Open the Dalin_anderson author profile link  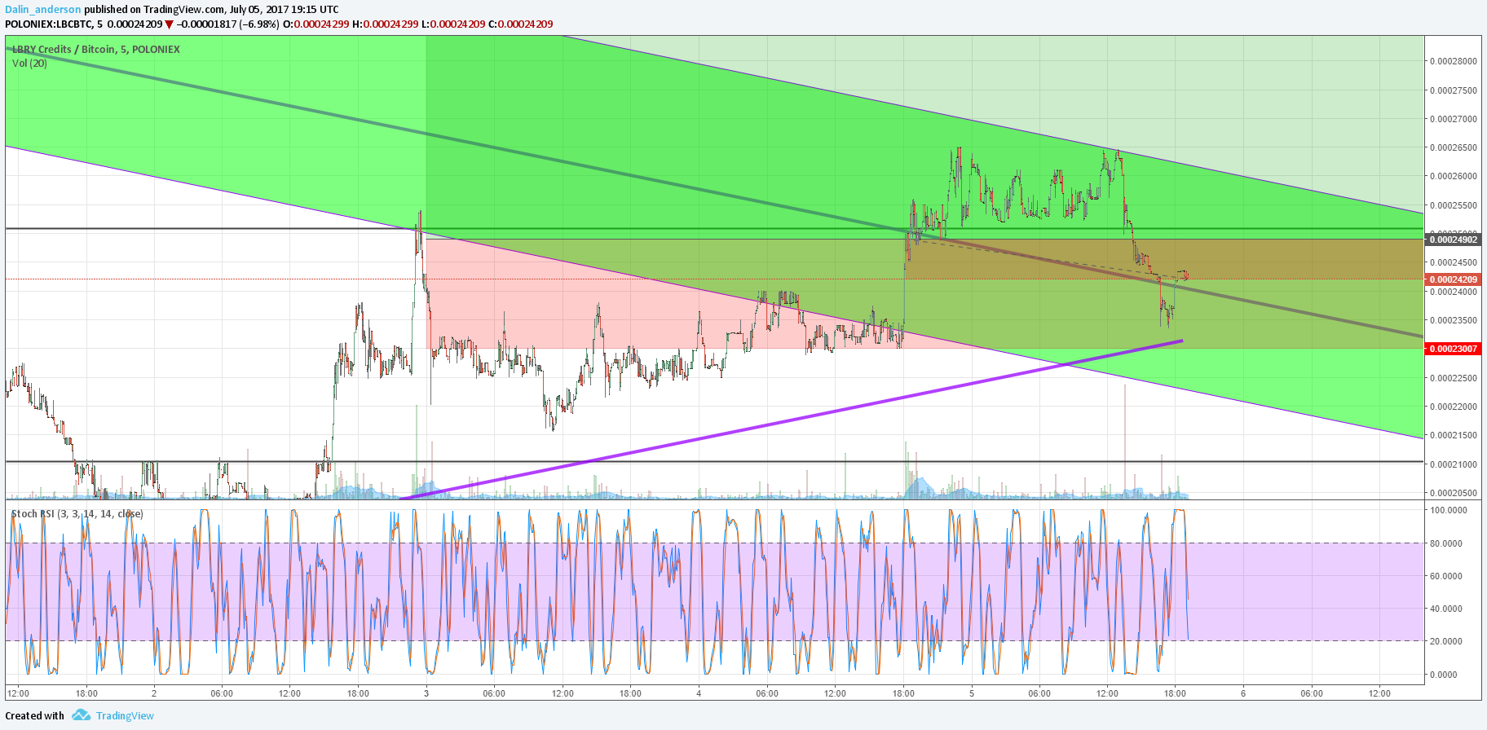(43, 10)
